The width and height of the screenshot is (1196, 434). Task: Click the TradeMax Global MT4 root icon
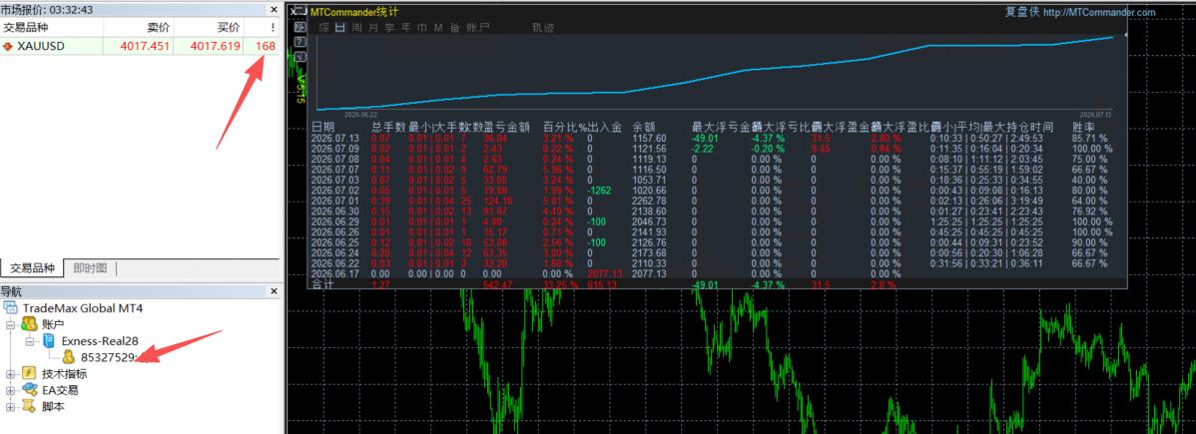11,307
